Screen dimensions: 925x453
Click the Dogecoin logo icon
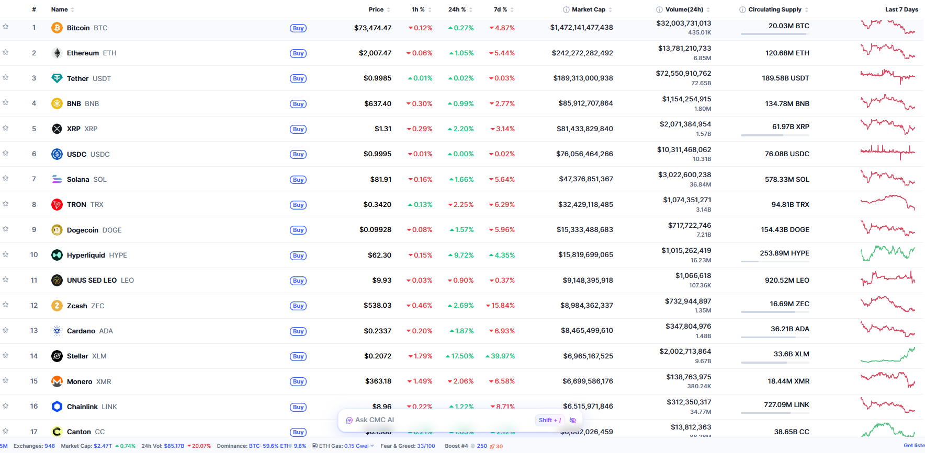coord(57,230)
